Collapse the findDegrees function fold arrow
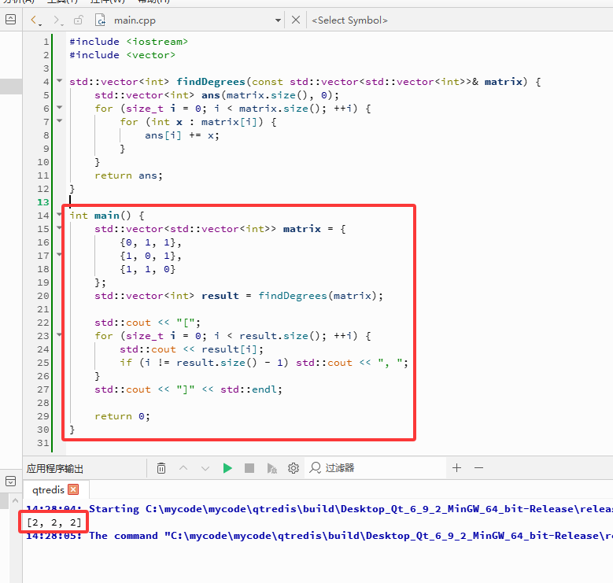Image resolution: width=613 pixels, height=583 pixels. click(60, 81)
